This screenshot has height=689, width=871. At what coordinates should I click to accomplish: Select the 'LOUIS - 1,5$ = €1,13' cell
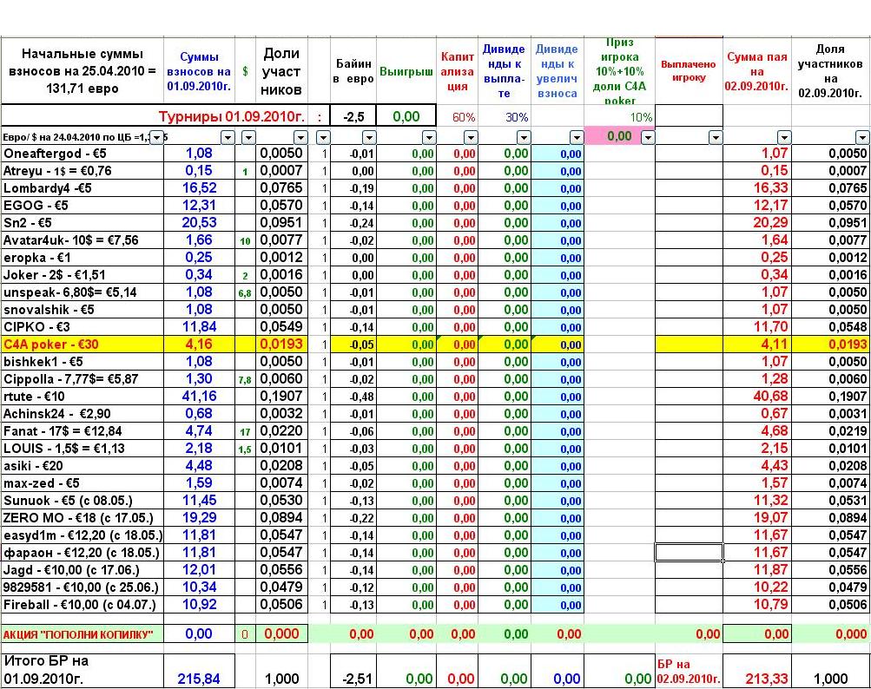tap(82, 449)
